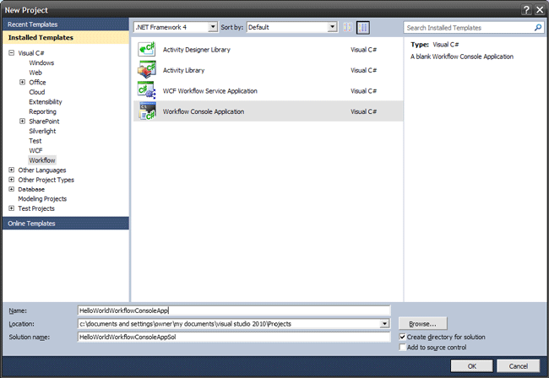Click the OK button
Image resolution: width=549 pixels, height=378 pixels.
coord(471,366)
